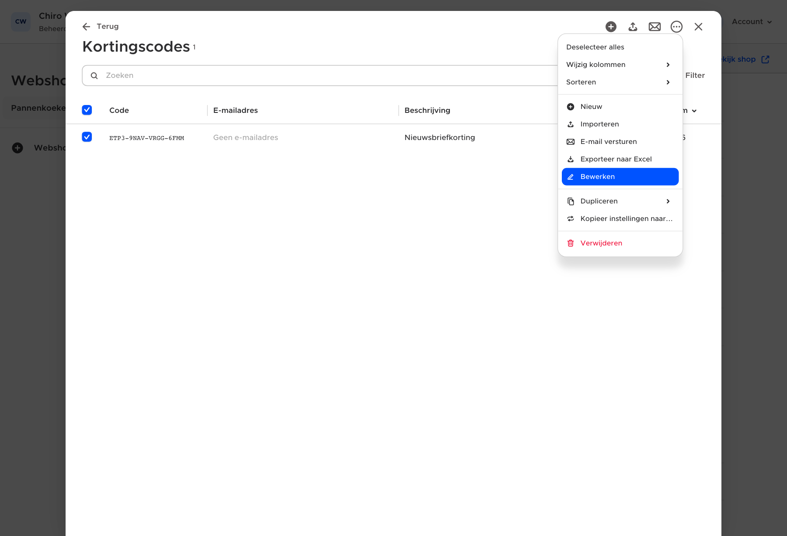
Task: Click the magnifier icon in search box
Action: click(94, 76)
